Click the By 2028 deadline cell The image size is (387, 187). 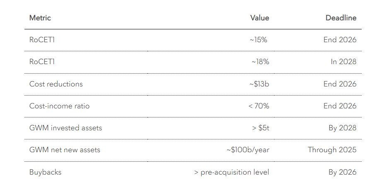pyautogui.click(x=342, y=128)
